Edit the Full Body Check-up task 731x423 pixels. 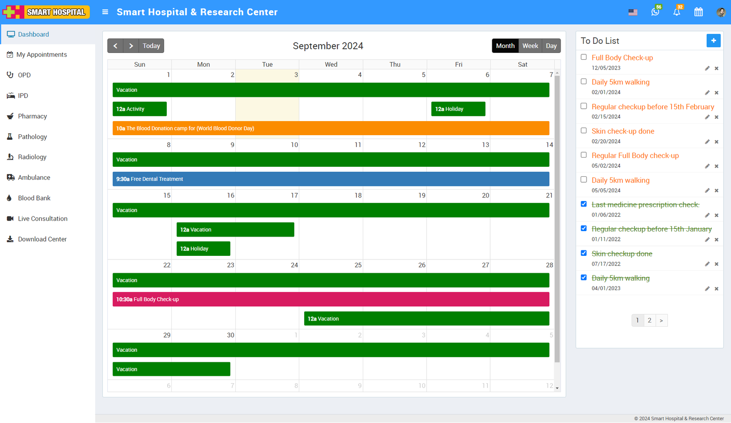tap(707, 68)
